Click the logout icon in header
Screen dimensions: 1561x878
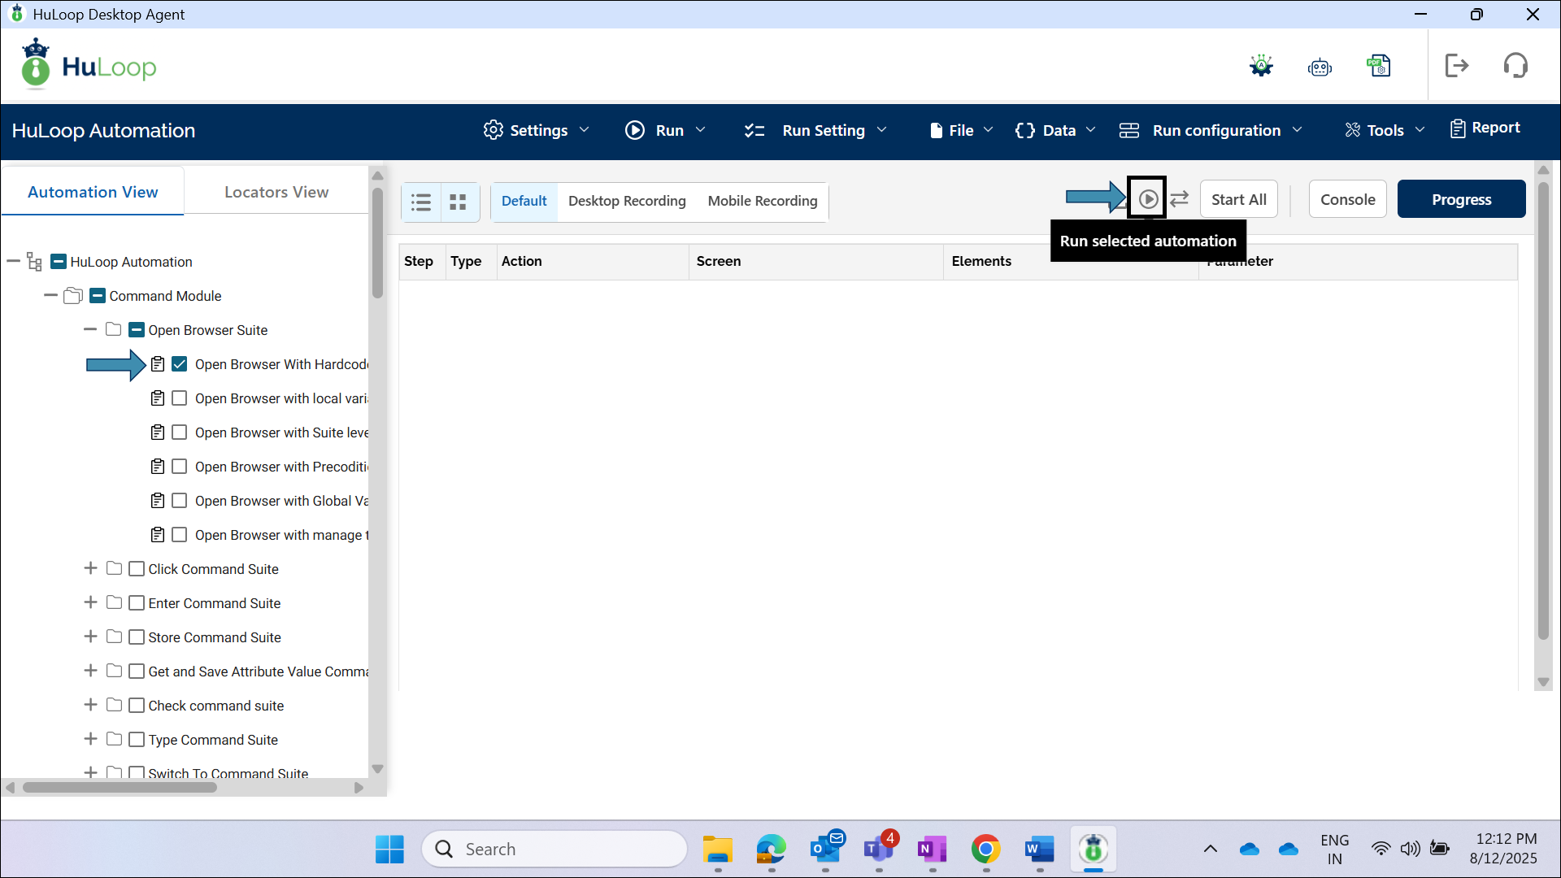[1456, 66]
